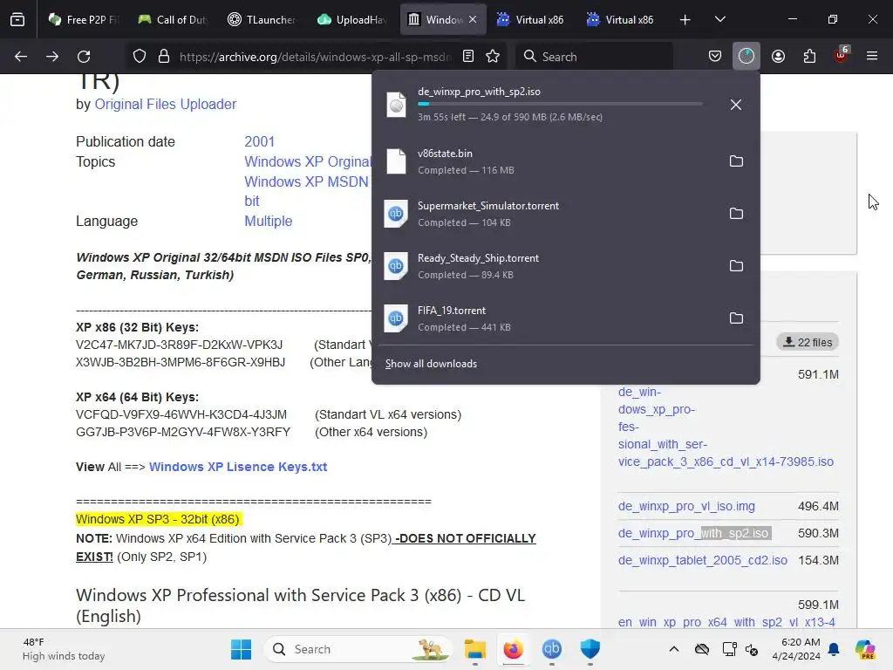
Task: Focus the browser Search box
Action: (595, 57)
